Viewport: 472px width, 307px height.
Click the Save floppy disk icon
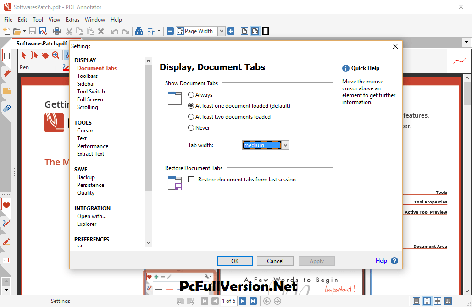tap(32, 31)
